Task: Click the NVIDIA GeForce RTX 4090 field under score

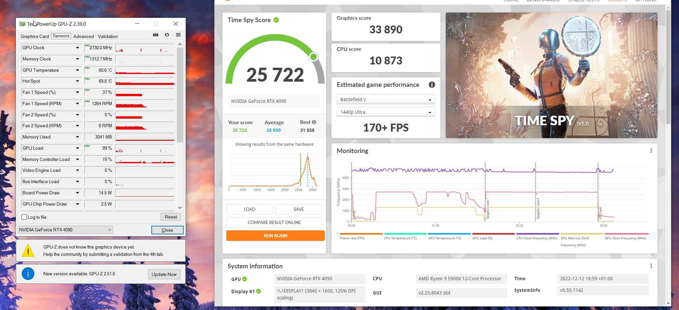Action: click(274, 101)
